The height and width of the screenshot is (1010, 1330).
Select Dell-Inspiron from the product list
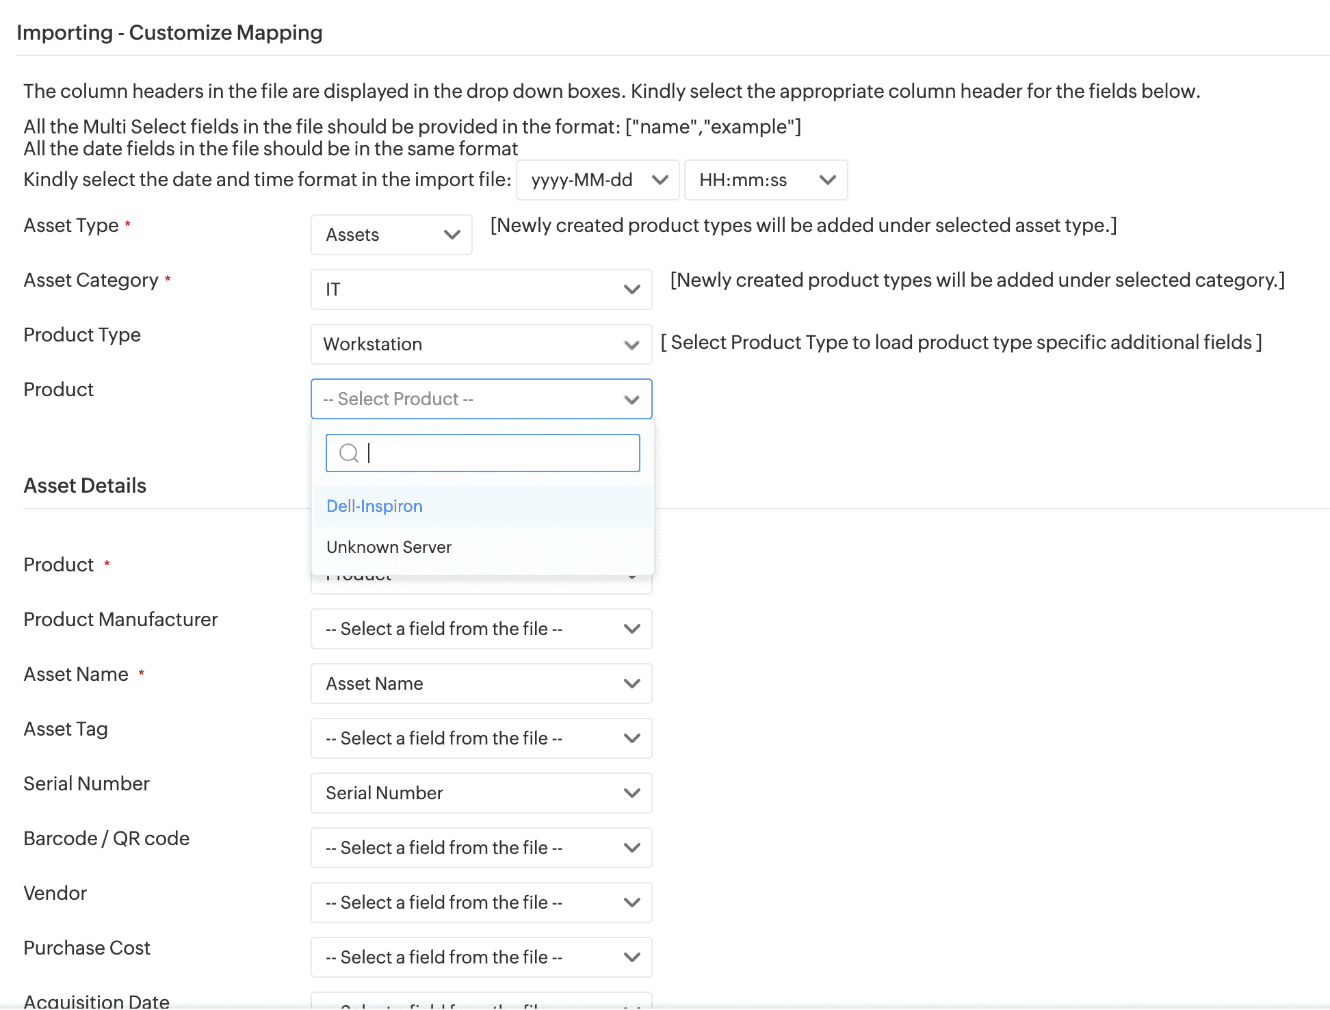374,506
